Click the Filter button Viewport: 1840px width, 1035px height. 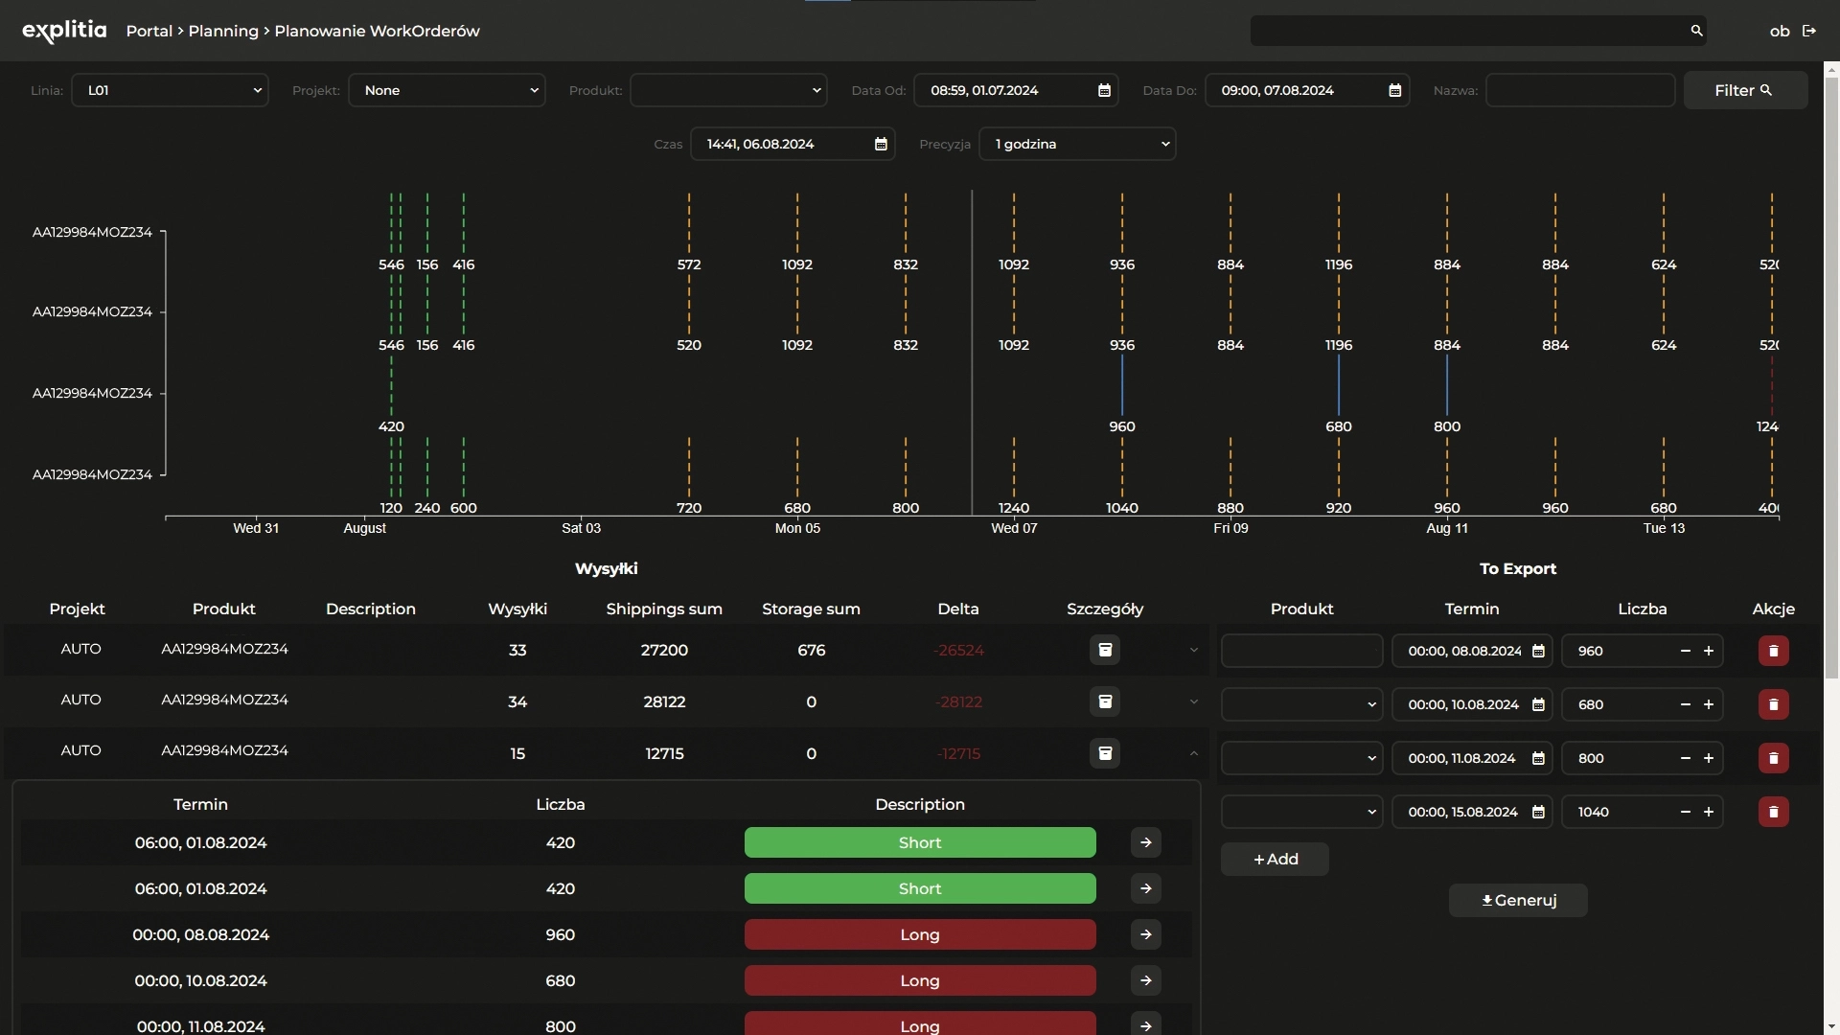click(x=1744, y=90)
